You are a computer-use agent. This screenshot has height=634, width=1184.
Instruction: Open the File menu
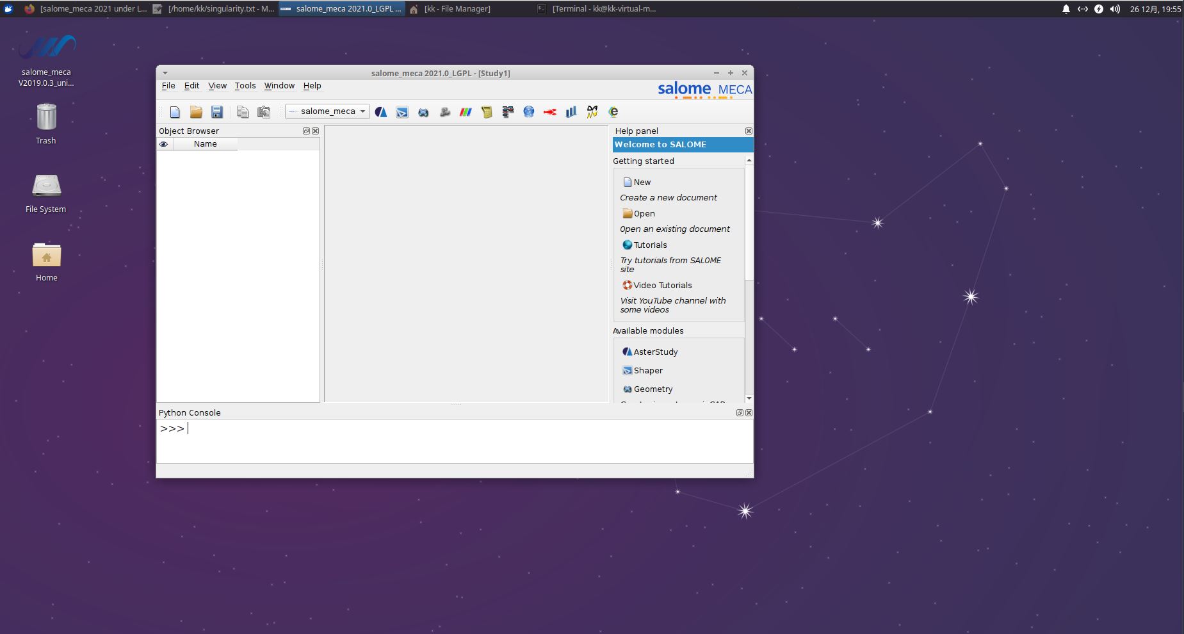click(x=168, y=86)
